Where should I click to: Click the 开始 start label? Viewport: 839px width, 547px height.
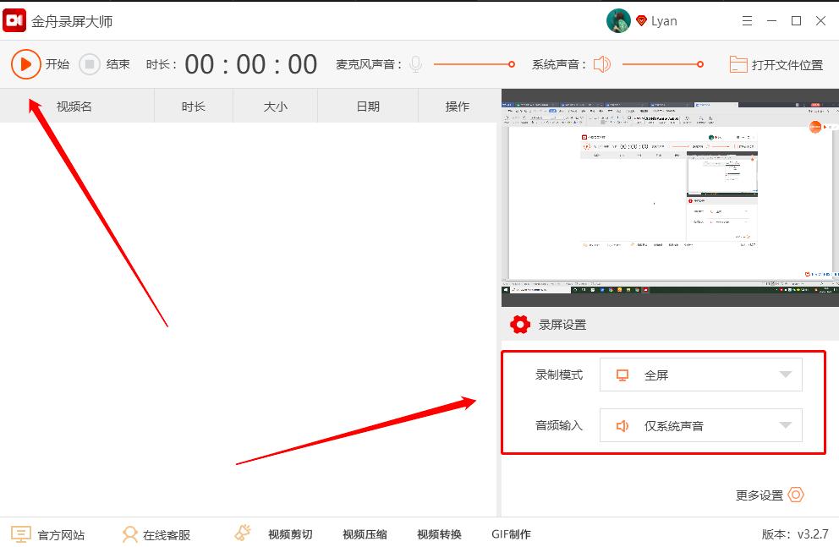(x=58, y=64)
